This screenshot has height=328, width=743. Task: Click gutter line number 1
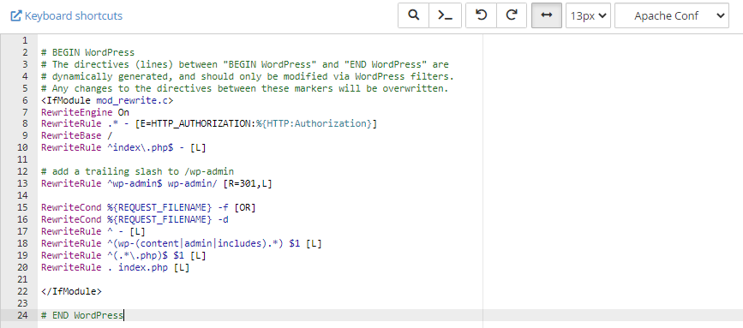click(25, 40)
